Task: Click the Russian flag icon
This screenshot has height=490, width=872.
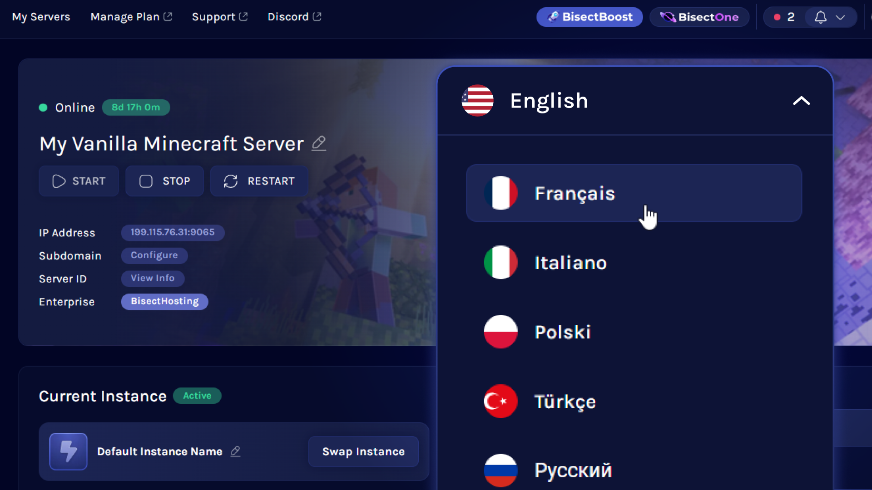Action: click(x=500, y=470)
